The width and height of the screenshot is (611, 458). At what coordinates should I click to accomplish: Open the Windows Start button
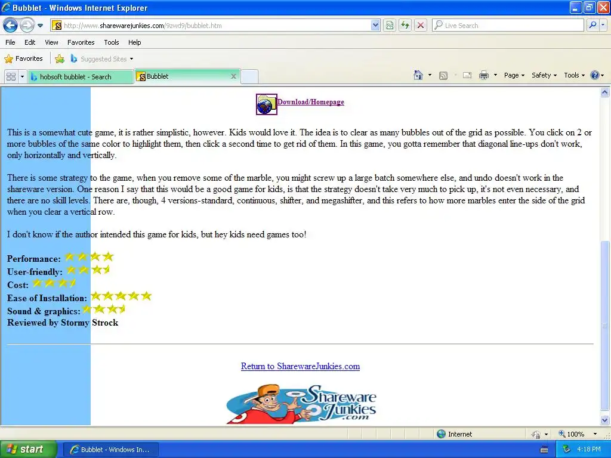click(x=29, y=450)
